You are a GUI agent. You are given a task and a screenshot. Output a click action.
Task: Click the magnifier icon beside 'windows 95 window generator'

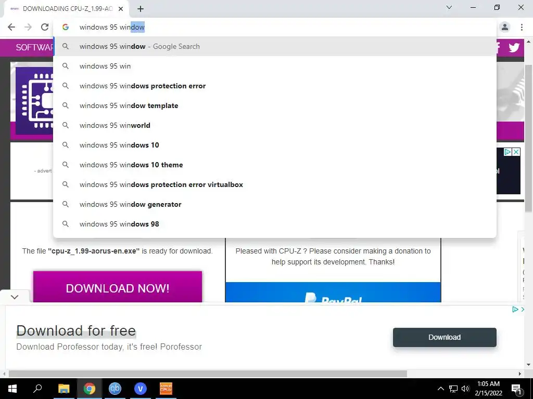coord(66,204)
